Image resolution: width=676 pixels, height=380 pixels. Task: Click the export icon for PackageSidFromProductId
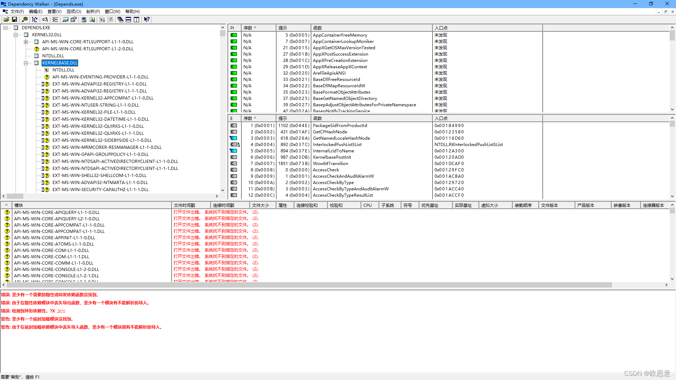pos(233,126)
